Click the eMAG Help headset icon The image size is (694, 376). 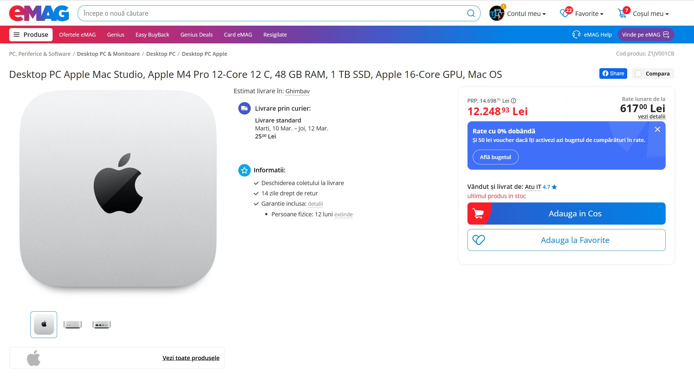pyautogui.click(x=576, y=35)
